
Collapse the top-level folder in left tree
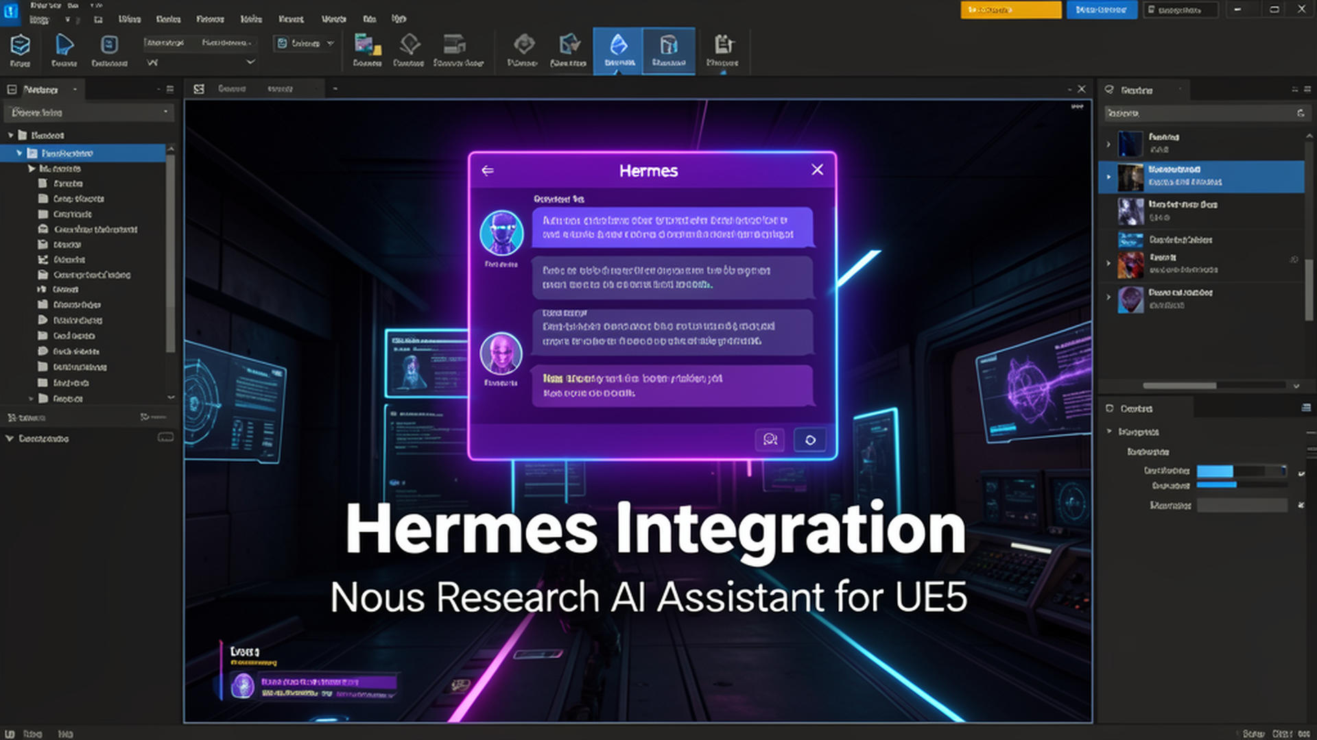coord(10,135)
